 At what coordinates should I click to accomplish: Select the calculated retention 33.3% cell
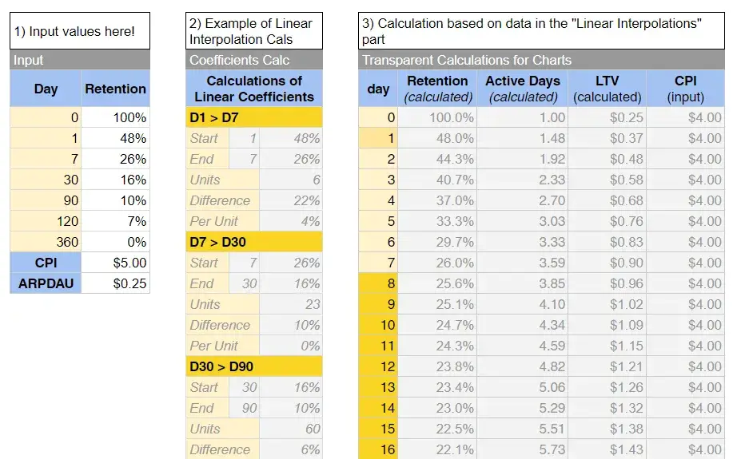tap(438, 221)
